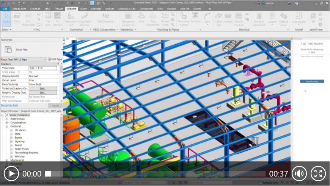This screenshot has width=330, height=186.
Task: Expand the Mechanical views node
Action: coord(7,160)
